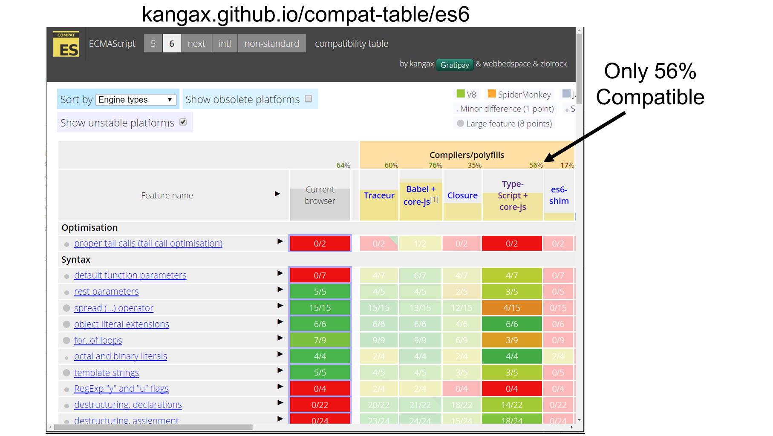Click the Large feature (8 points) legend circle
773x436 pixels.
460,123
